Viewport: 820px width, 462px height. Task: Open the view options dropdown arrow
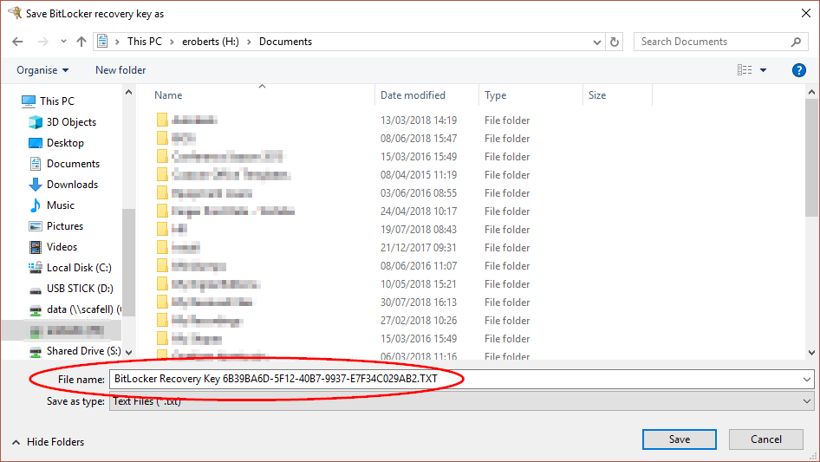tap(763, 70)
